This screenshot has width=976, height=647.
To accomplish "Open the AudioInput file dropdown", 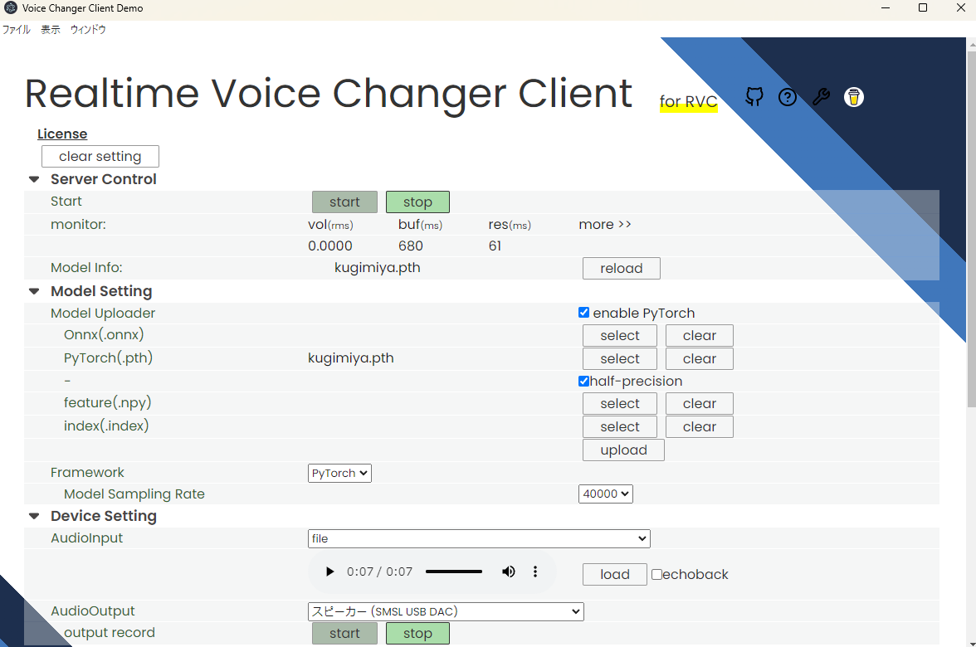I will [x=480, y=539].
